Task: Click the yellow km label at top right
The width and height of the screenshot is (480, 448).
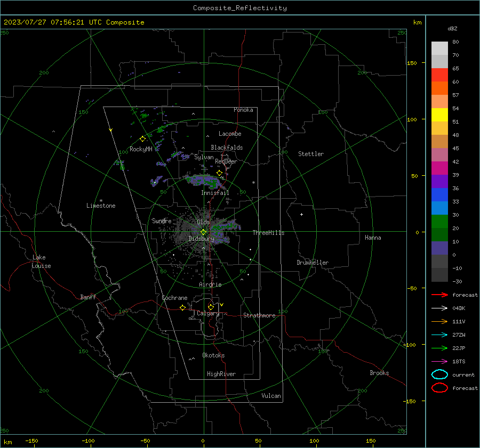Action: 417,22
